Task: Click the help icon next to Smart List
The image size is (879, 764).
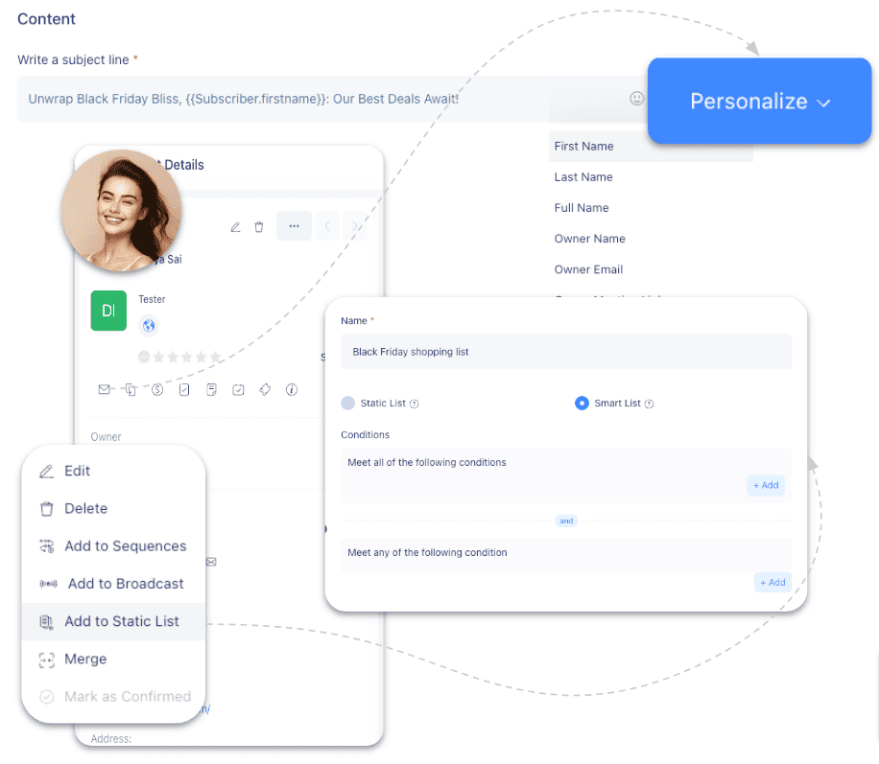Action: tap(649, 405)
